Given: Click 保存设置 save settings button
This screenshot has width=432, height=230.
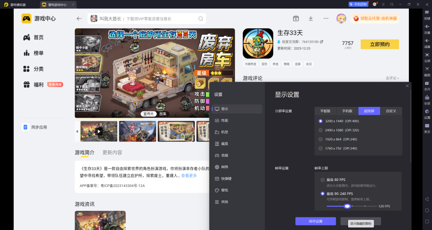Looking at the screenshot, I should (315, 221).
